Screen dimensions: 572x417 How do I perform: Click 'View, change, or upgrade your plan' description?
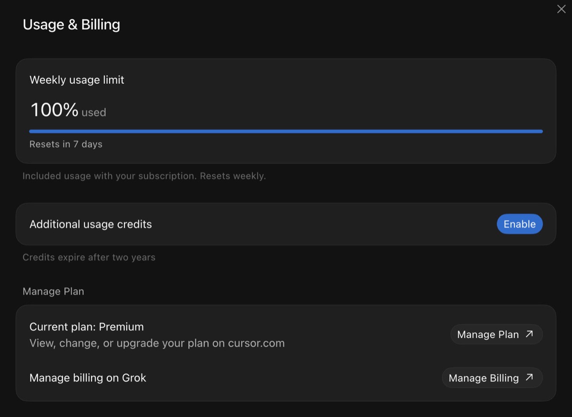pyautogui.click(x=157, y=343)
